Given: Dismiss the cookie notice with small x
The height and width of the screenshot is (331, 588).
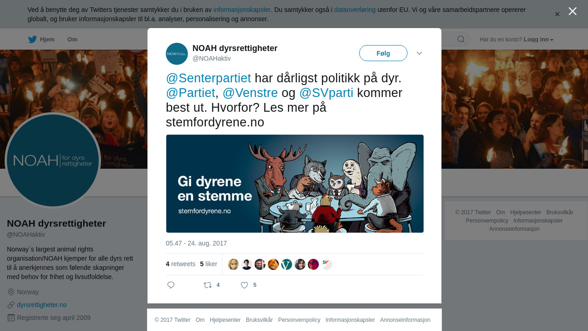Looking at the screenshot, I should pos(557,14).
